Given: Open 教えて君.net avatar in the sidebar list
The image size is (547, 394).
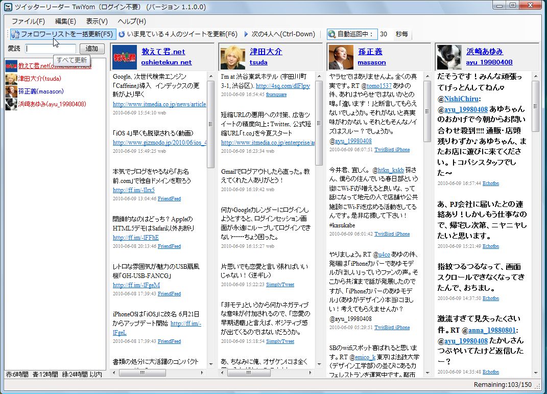Looking at the screenshot, I should click(11, 66).
